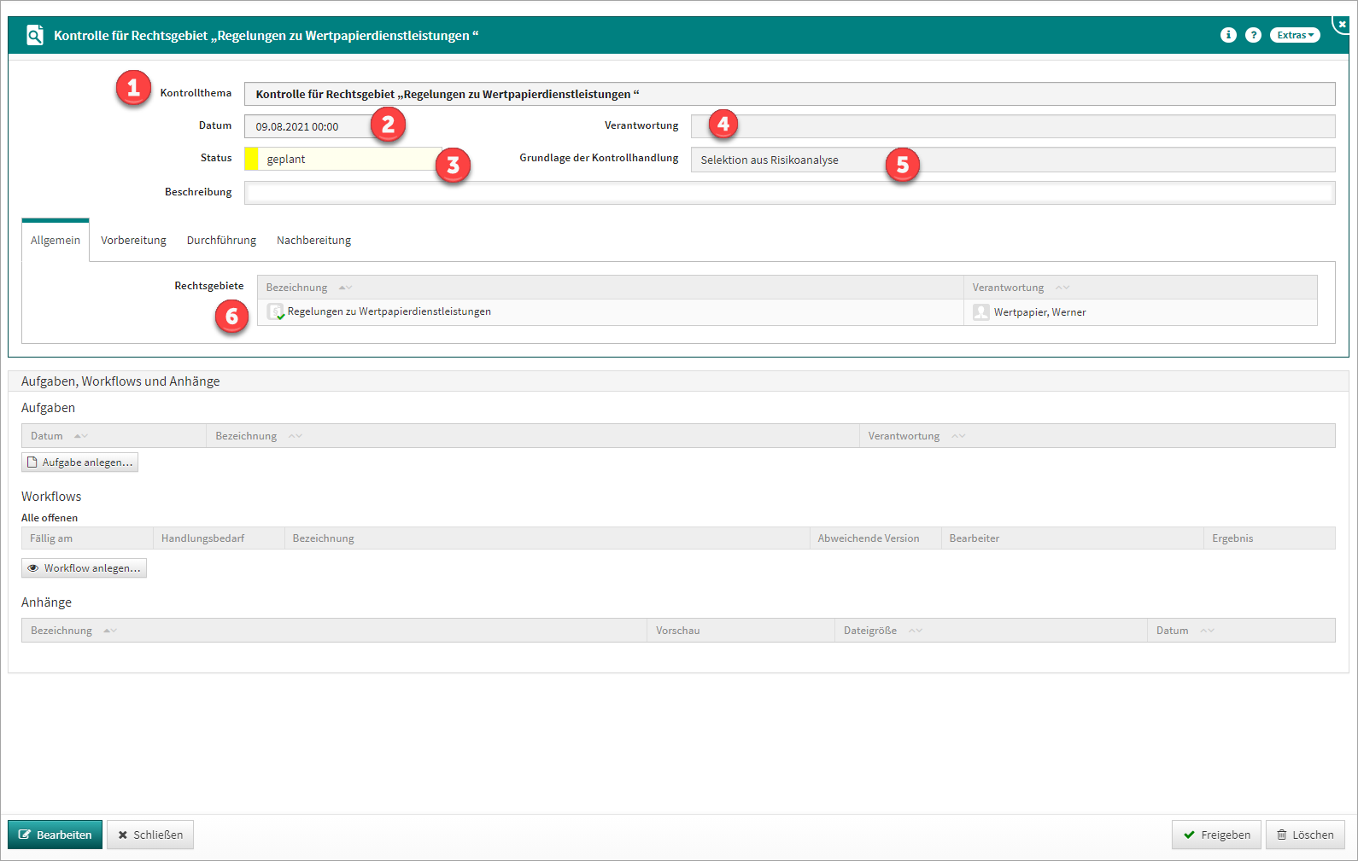Sort Anhänge by Dateigröße column
This screenshot has width=1358, height=861.
(991, 631)
